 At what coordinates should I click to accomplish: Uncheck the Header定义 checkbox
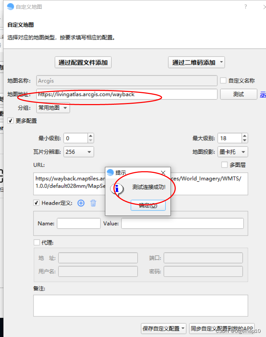coord(36,203)
